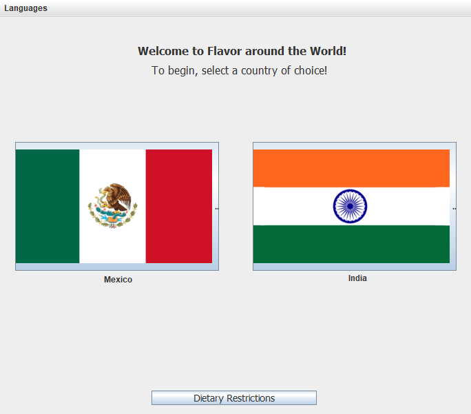Select the Mexico flag button
The height and width of the screenshot is (414, 471).
tap(117, 207)
